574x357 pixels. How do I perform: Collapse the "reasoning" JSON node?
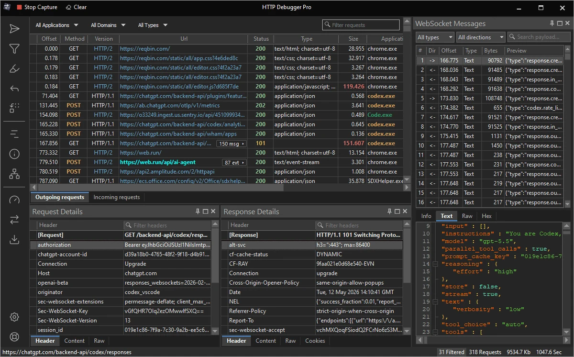[435, 264]
